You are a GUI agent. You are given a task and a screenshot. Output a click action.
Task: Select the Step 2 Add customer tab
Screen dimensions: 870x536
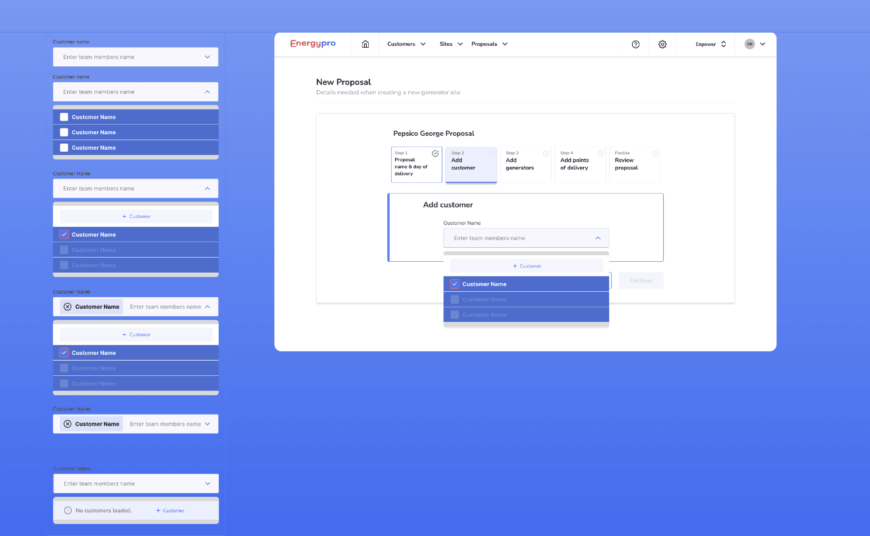coord(471,164)
